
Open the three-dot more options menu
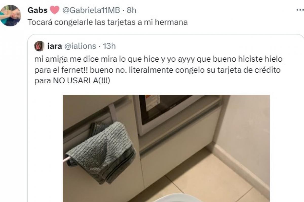(x=300, y=10)
